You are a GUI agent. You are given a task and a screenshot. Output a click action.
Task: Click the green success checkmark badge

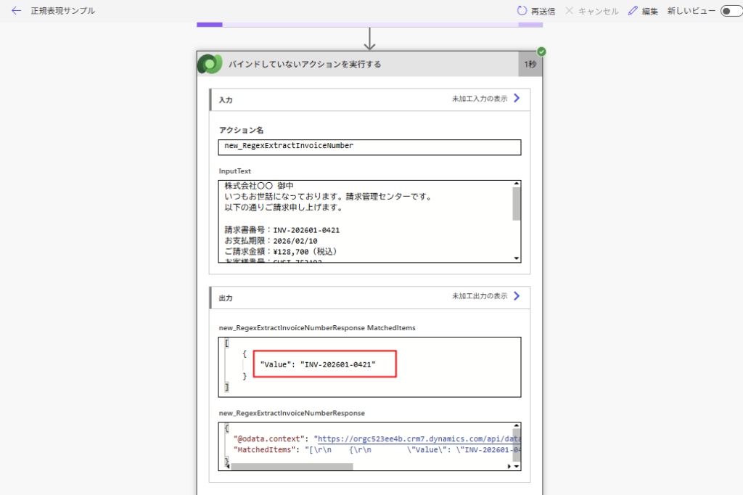pos(541,52)
